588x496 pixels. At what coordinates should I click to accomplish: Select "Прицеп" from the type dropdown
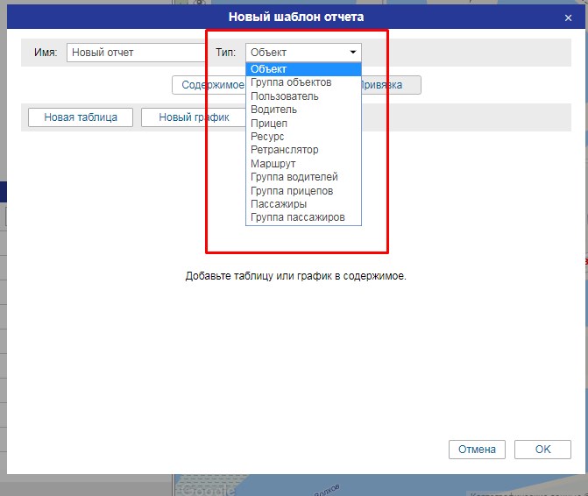[x=269, y=124]
